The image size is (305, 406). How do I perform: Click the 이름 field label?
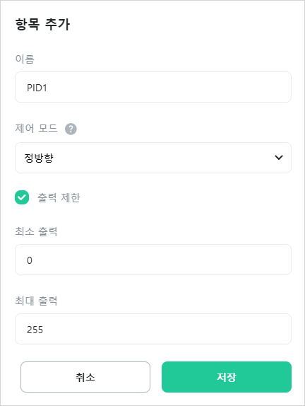(25, 59)
